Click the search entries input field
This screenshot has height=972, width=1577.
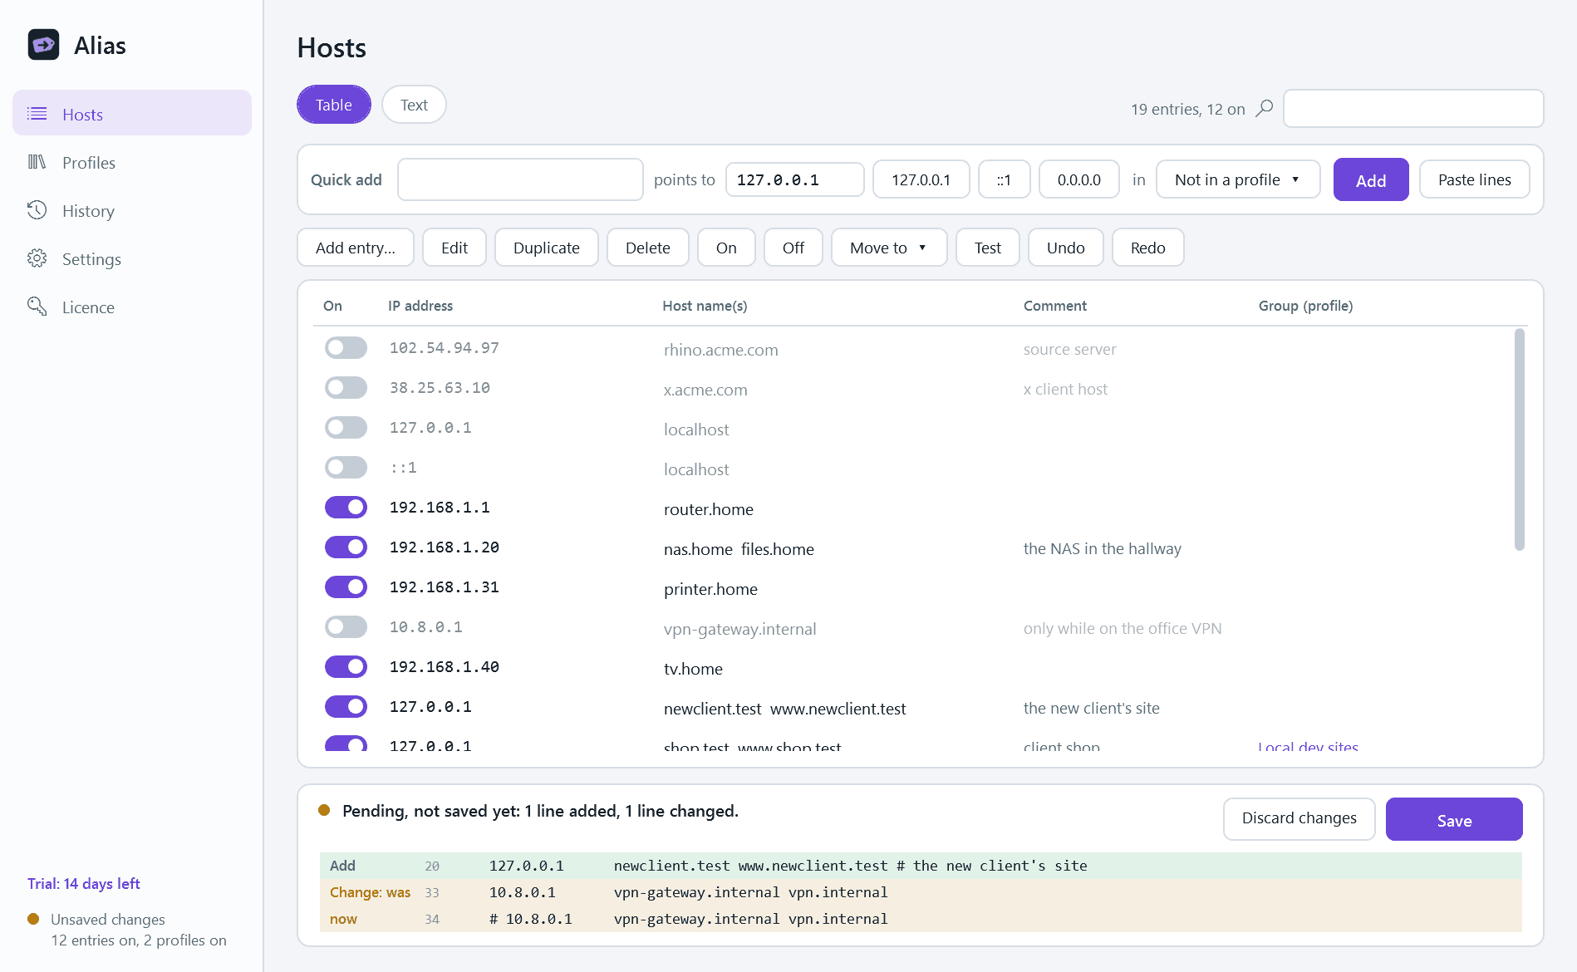pos(1413,109)
